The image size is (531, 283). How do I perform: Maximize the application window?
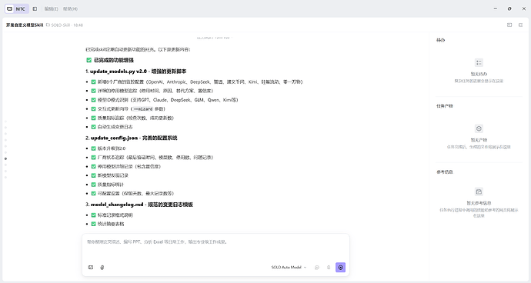tap(509, 8)
